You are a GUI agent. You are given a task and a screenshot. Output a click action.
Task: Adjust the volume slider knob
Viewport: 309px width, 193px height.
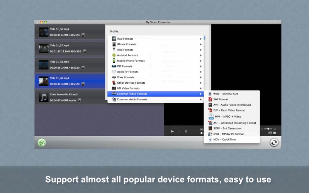[268, 129]
